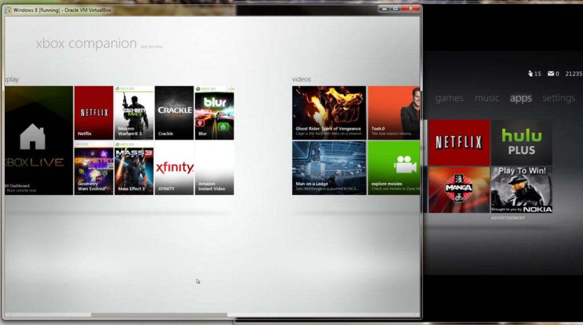The width and height of the screenshot is (583, 325).
Task: Open the XFINITY app tile
Action: coord(174,168)
